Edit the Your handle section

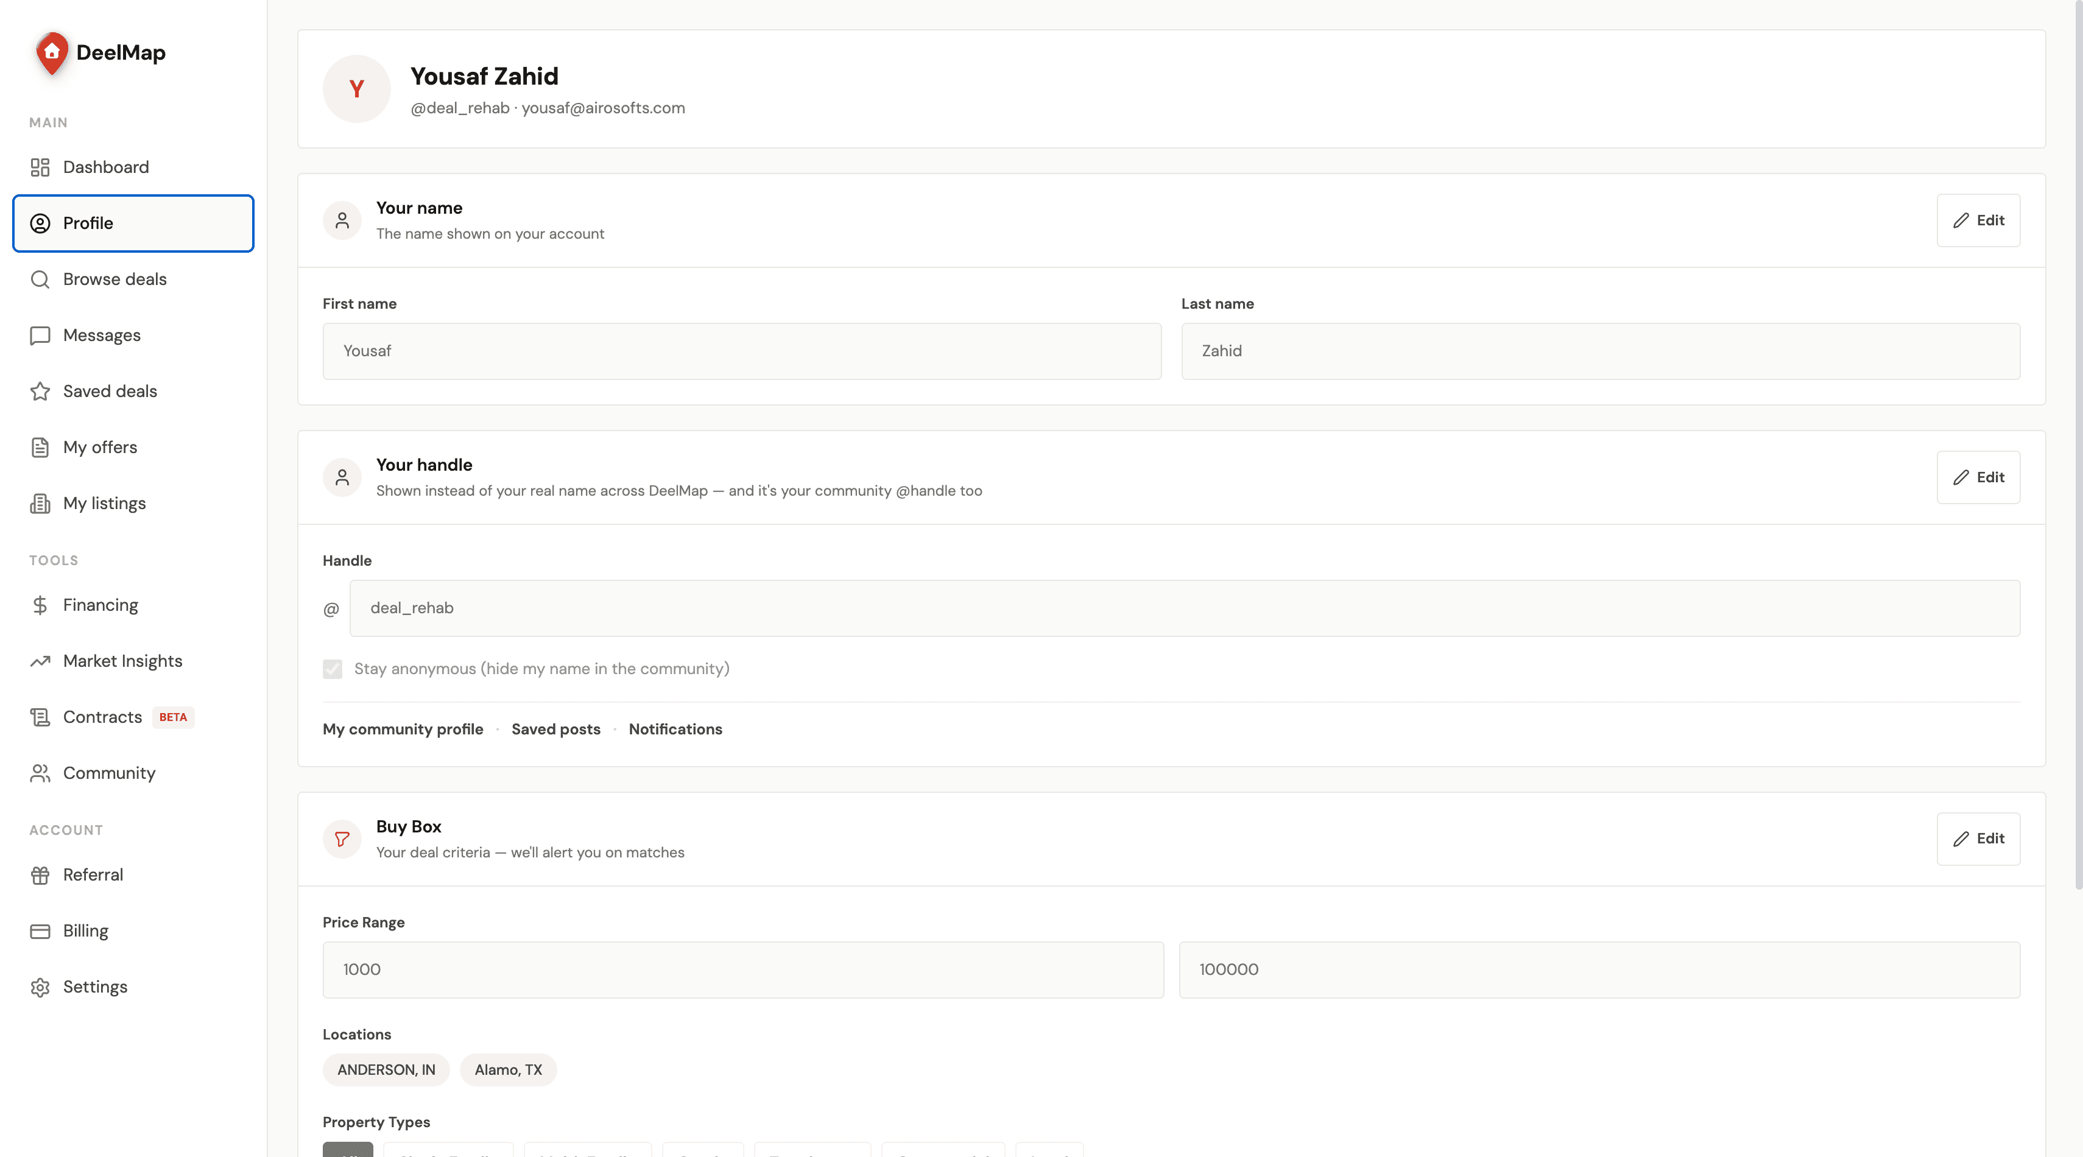tap(1978, 477)
